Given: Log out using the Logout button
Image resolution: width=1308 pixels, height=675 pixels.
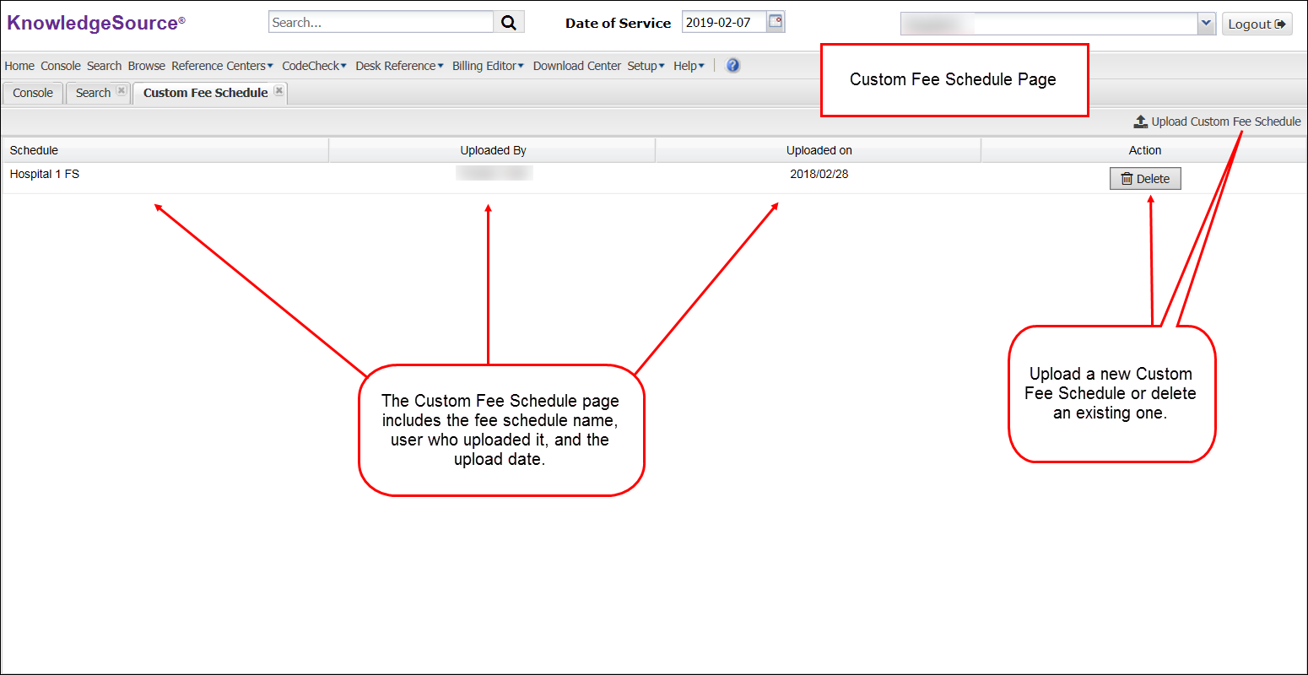Looking at the screenshot, I should pyautogui.click(x=1257, y=24).
